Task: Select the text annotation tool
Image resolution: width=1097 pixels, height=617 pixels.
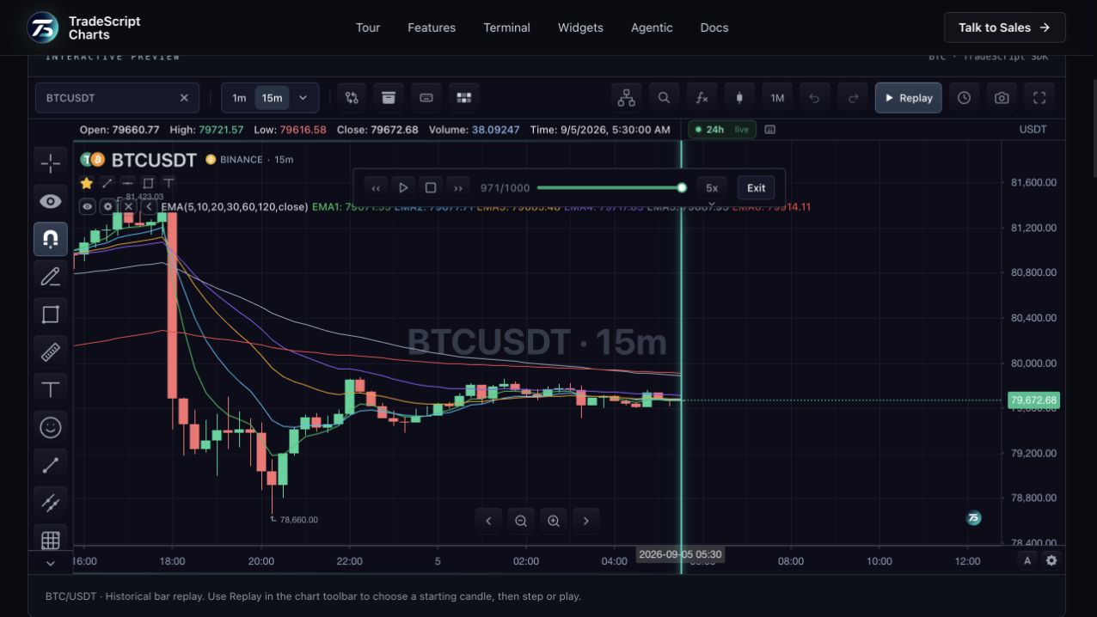Action: point(51,389)
